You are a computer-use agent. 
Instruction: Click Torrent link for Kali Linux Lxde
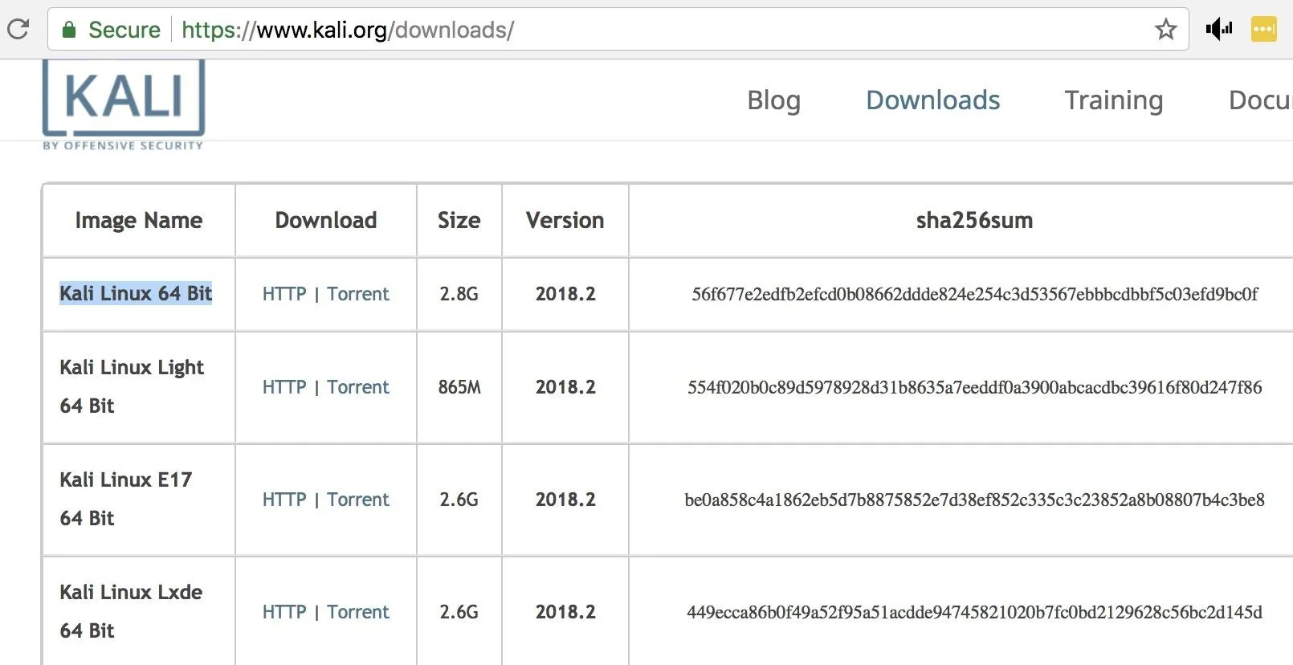357,612
